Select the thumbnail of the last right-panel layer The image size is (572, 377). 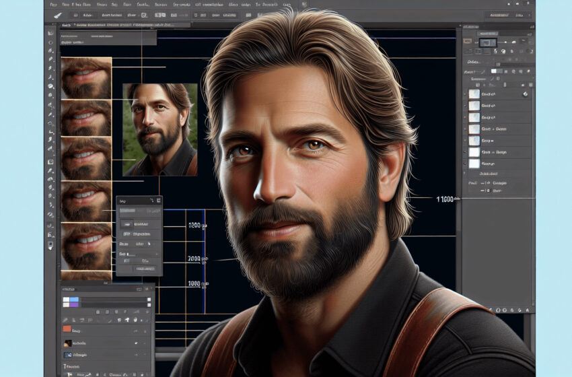[x=474, y=164]
